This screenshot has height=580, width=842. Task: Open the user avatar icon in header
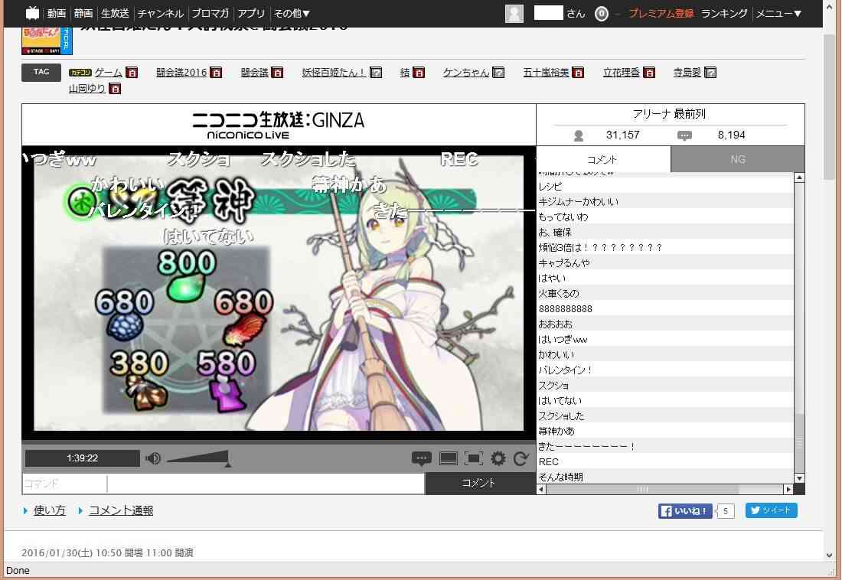click(x=514, y=14)
